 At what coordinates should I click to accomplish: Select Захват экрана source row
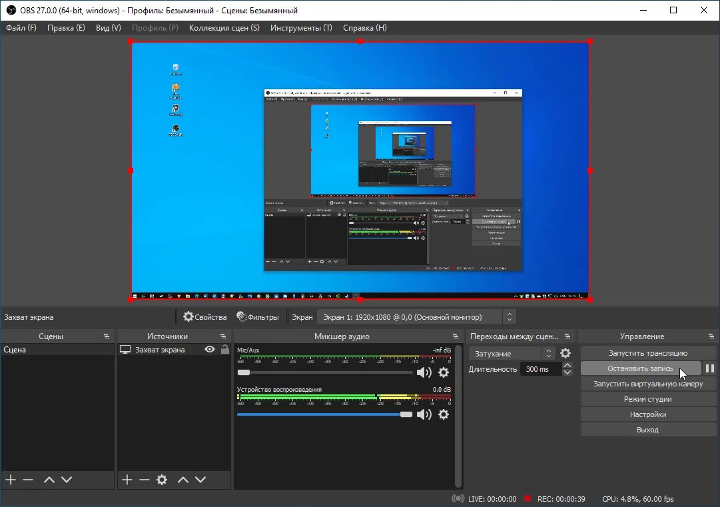coord(174,350)
